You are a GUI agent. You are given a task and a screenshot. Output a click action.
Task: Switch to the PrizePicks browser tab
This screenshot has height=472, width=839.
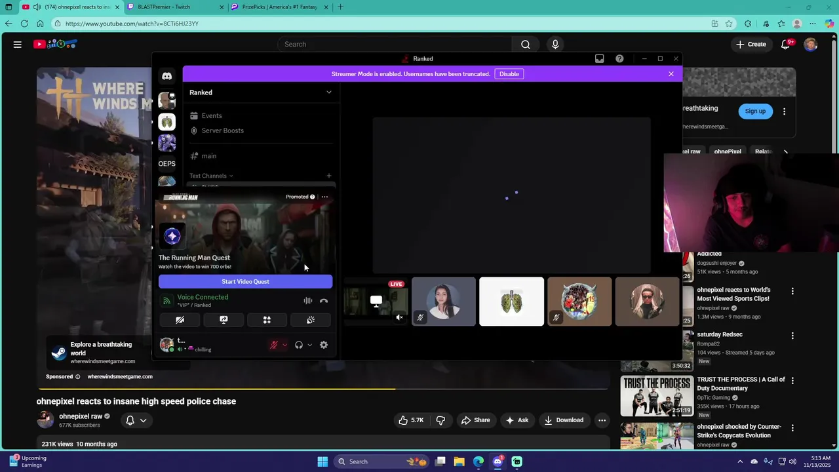point(279,7)
